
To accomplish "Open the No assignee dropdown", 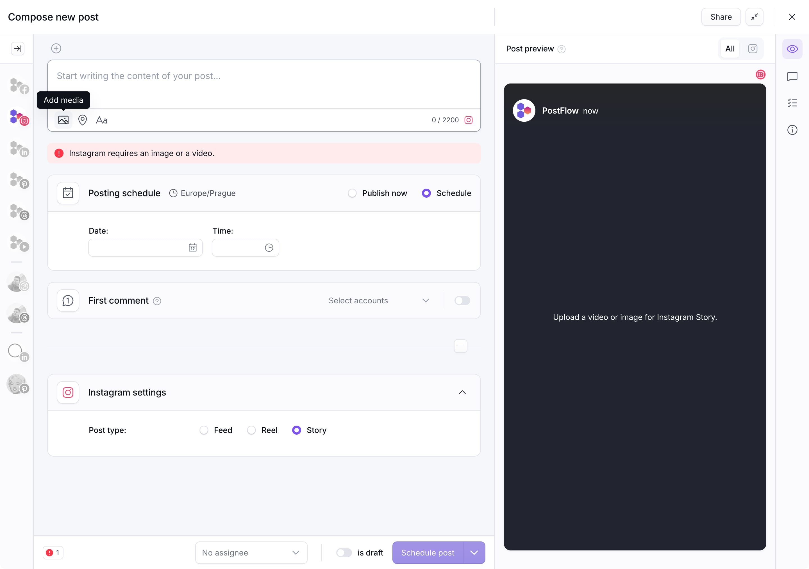I will (251, 553).
